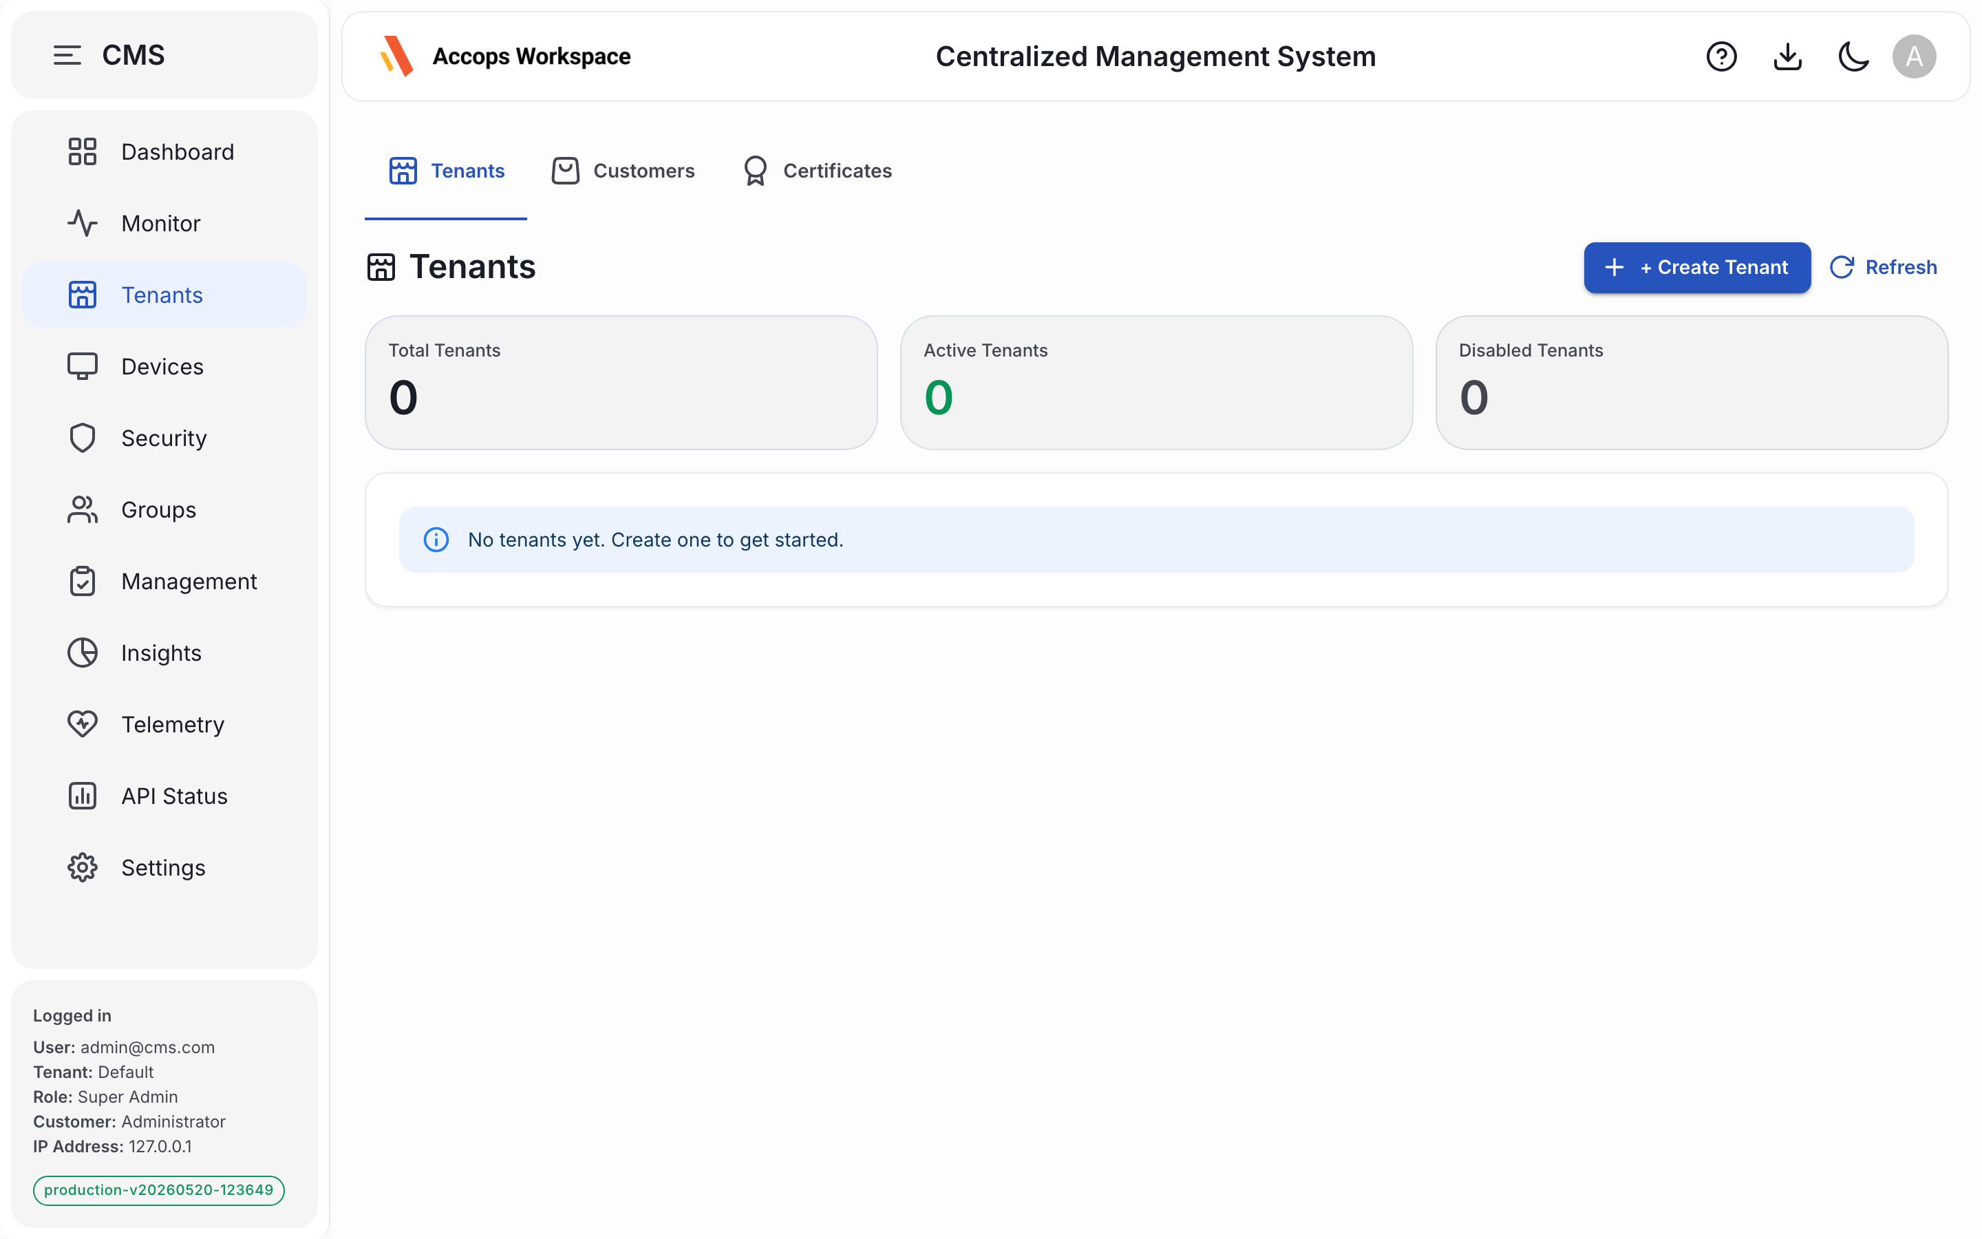Go to Monitor in the sidebar
This screenshot has height=1239, width=1982.
[x=164, y=223]
